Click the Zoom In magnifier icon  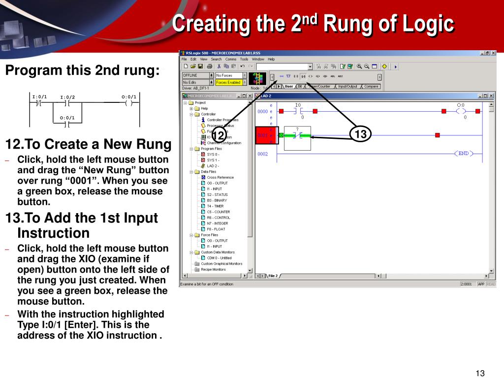pos(359,66)
